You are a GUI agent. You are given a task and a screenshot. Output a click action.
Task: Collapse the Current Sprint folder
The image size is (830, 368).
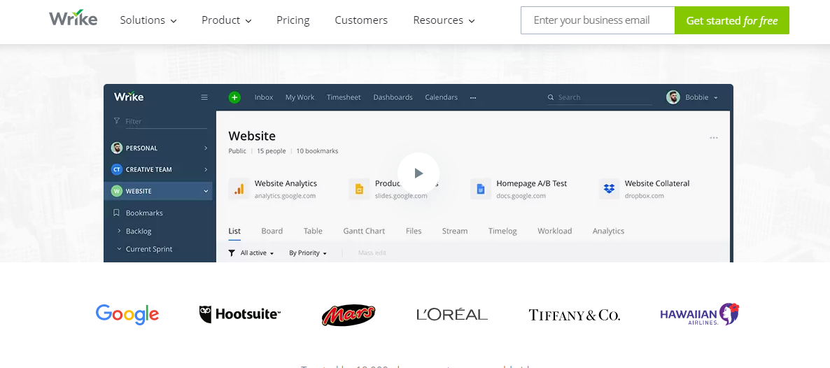click(x=118, y=249)
